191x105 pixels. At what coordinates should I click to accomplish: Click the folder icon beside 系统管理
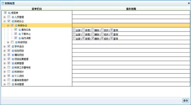pos(13,84)
